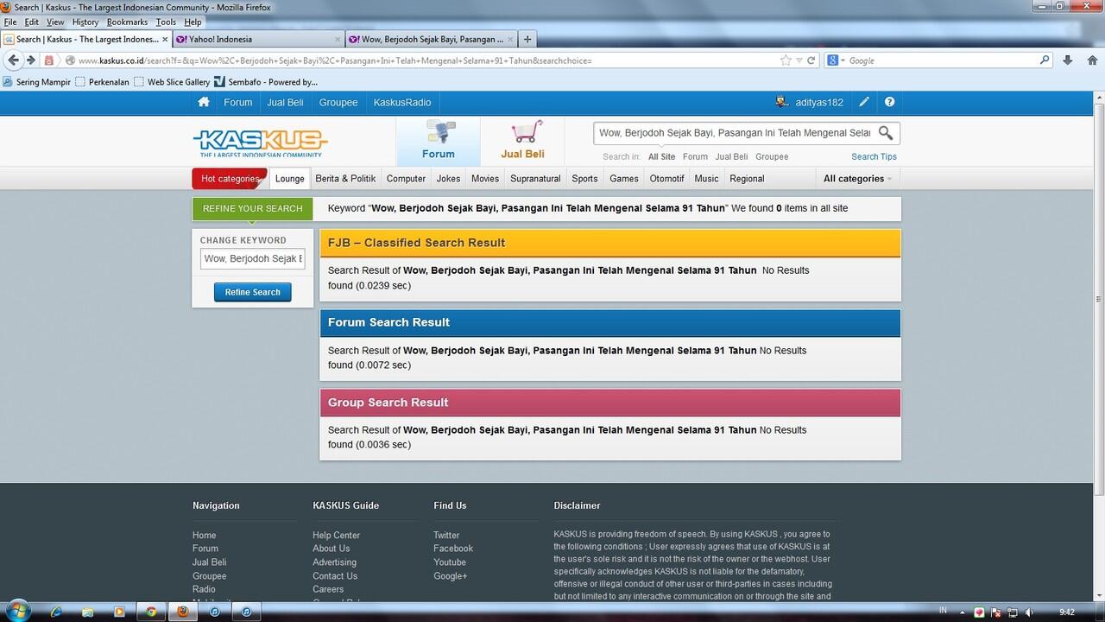Open the Berita & Politik category
Viewport: 1105px width, 622px height.
(x=345, y=179)
